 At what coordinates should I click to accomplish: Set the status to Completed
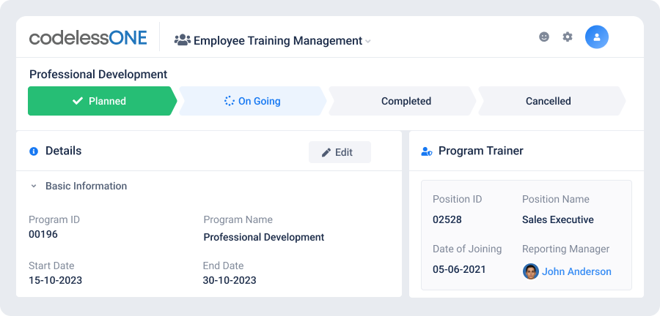pyautogui.click(x=403, y=101)
